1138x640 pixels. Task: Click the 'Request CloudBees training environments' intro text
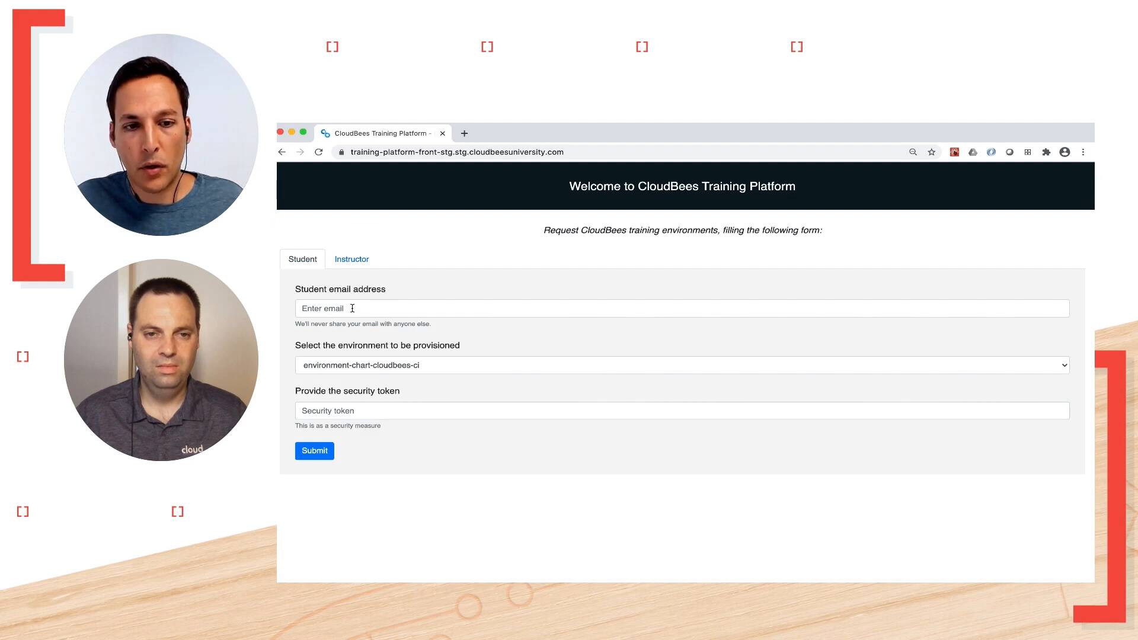click(683, 230)
